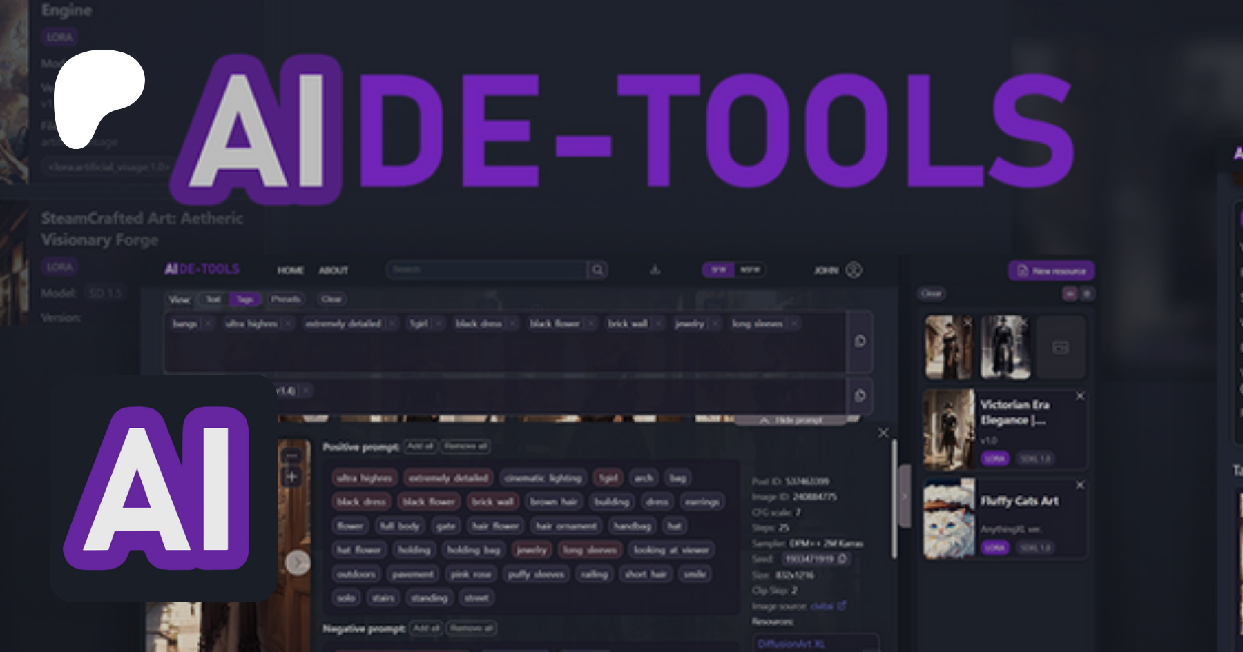Remove the Fluffy Cats Art resource

1080,485
